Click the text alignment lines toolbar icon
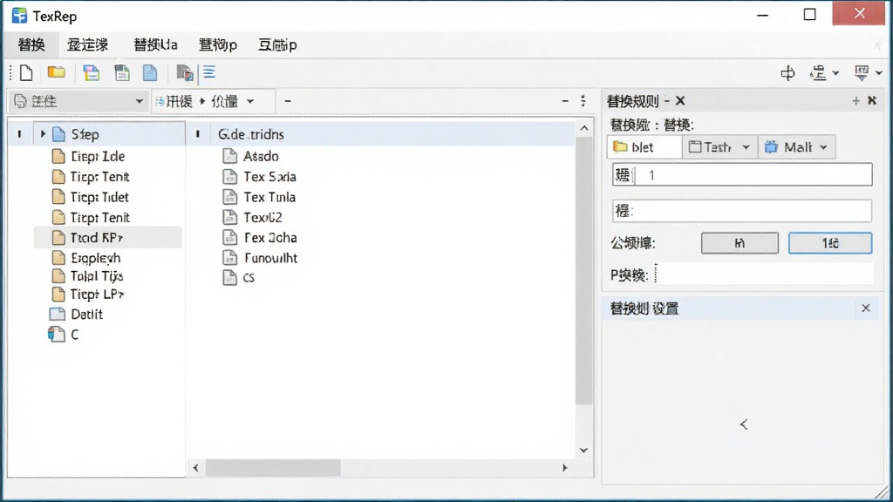 [x=209, y=72]
